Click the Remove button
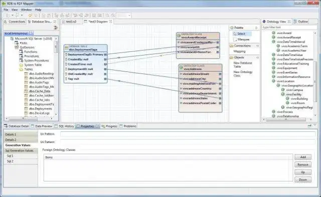This screenshot has width=321, height=197. coord(303,164)
